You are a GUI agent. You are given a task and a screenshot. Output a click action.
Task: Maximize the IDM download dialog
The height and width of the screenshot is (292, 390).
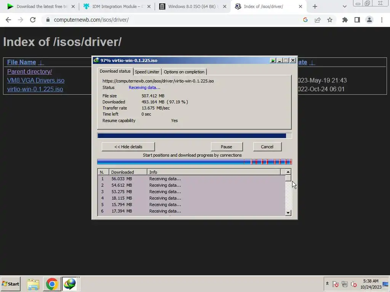point(286,60)
